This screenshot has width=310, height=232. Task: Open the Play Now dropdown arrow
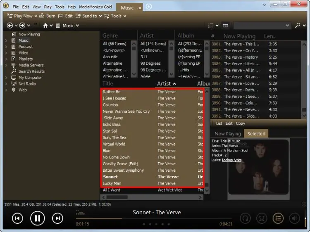[36, 16]
